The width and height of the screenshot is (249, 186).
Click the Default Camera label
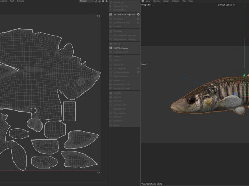(x=225, y=5)
